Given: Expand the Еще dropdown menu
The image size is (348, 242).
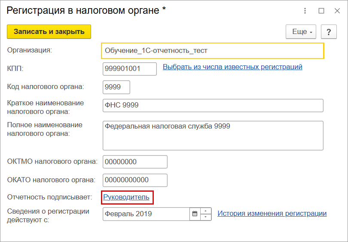Looking at the screenshot, I should (301, 32).
